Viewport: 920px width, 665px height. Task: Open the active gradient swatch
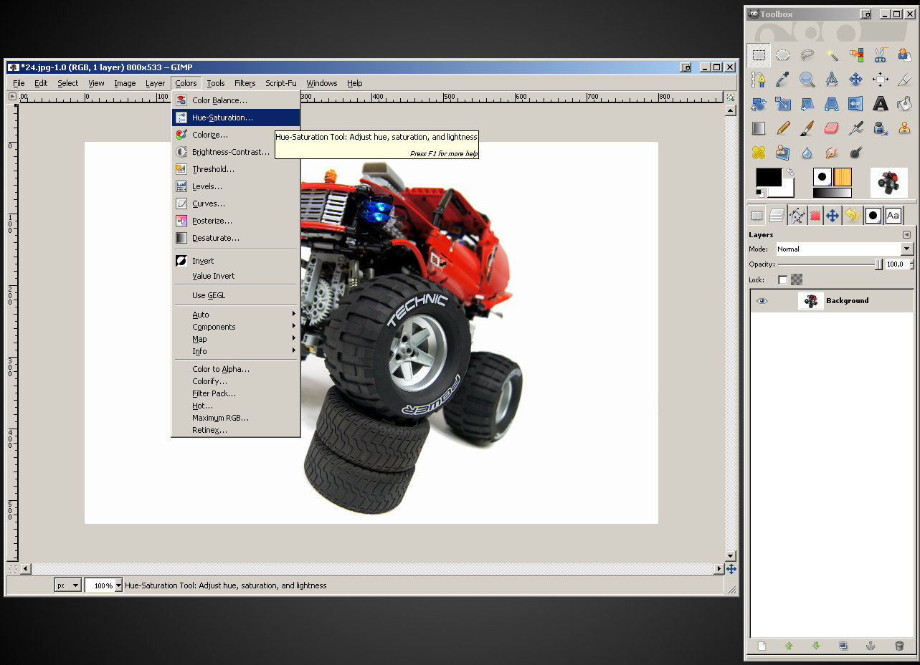tap(832, 193)
